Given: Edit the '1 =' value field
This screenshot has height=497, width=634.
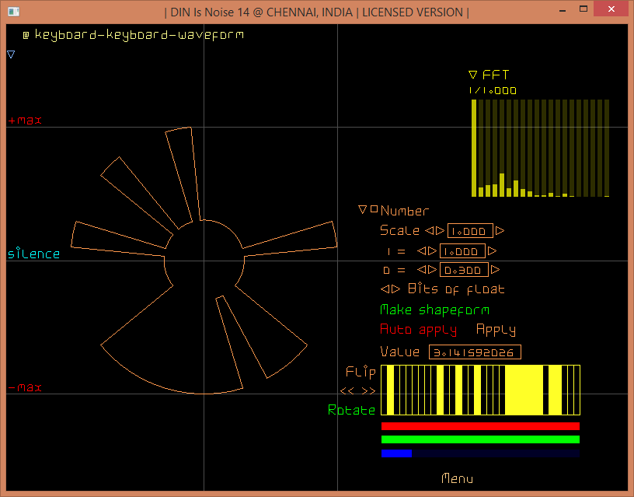Looking at the screenshot, I should (x=462, y=251).
